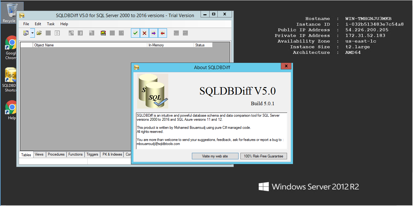Image resolution: width=413 pixels, height=206 pixels.
Task: Click the 100% Risk-Free Guarantee button
Action: [263, 156]
